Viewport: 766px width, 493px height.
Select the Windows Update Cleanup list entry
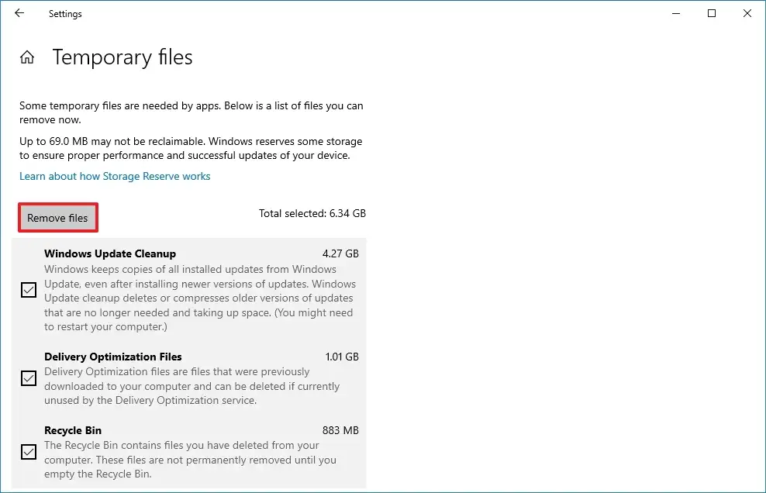coord(110,253)
